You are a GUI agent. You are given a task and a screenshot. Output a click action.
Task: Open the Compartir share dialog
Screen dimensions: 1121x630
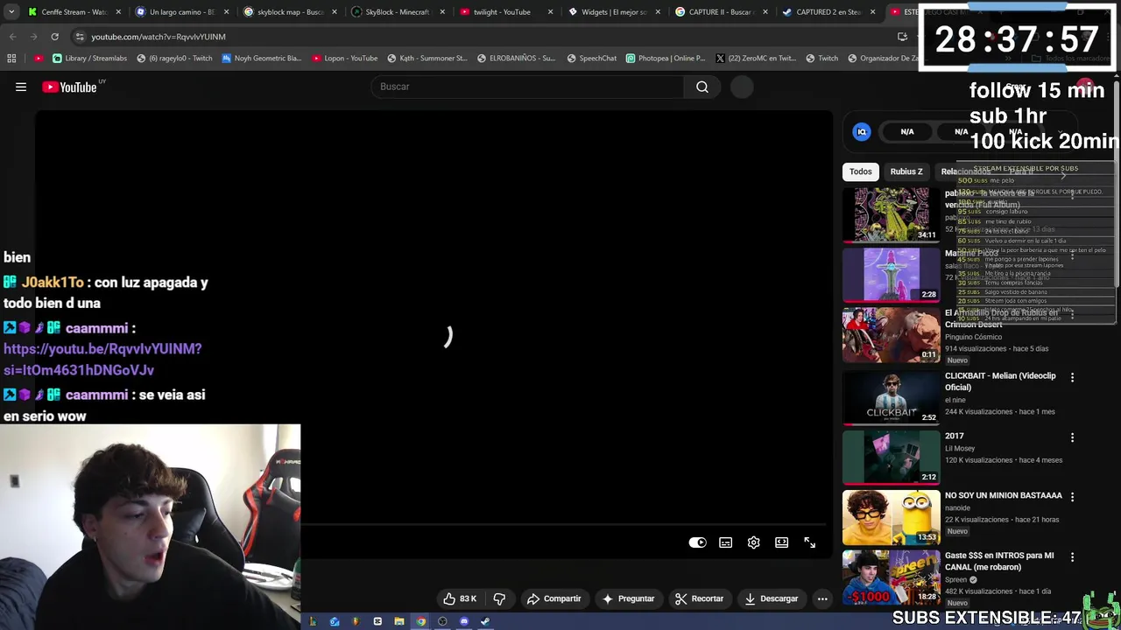point(553,598)
